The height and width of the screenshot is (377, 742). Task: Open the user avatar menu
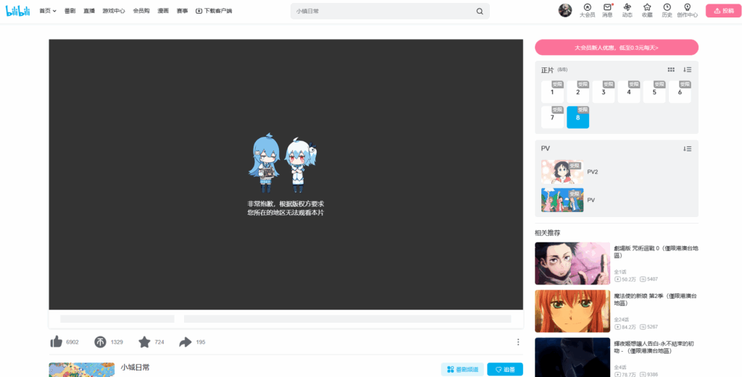pos(565,10)
